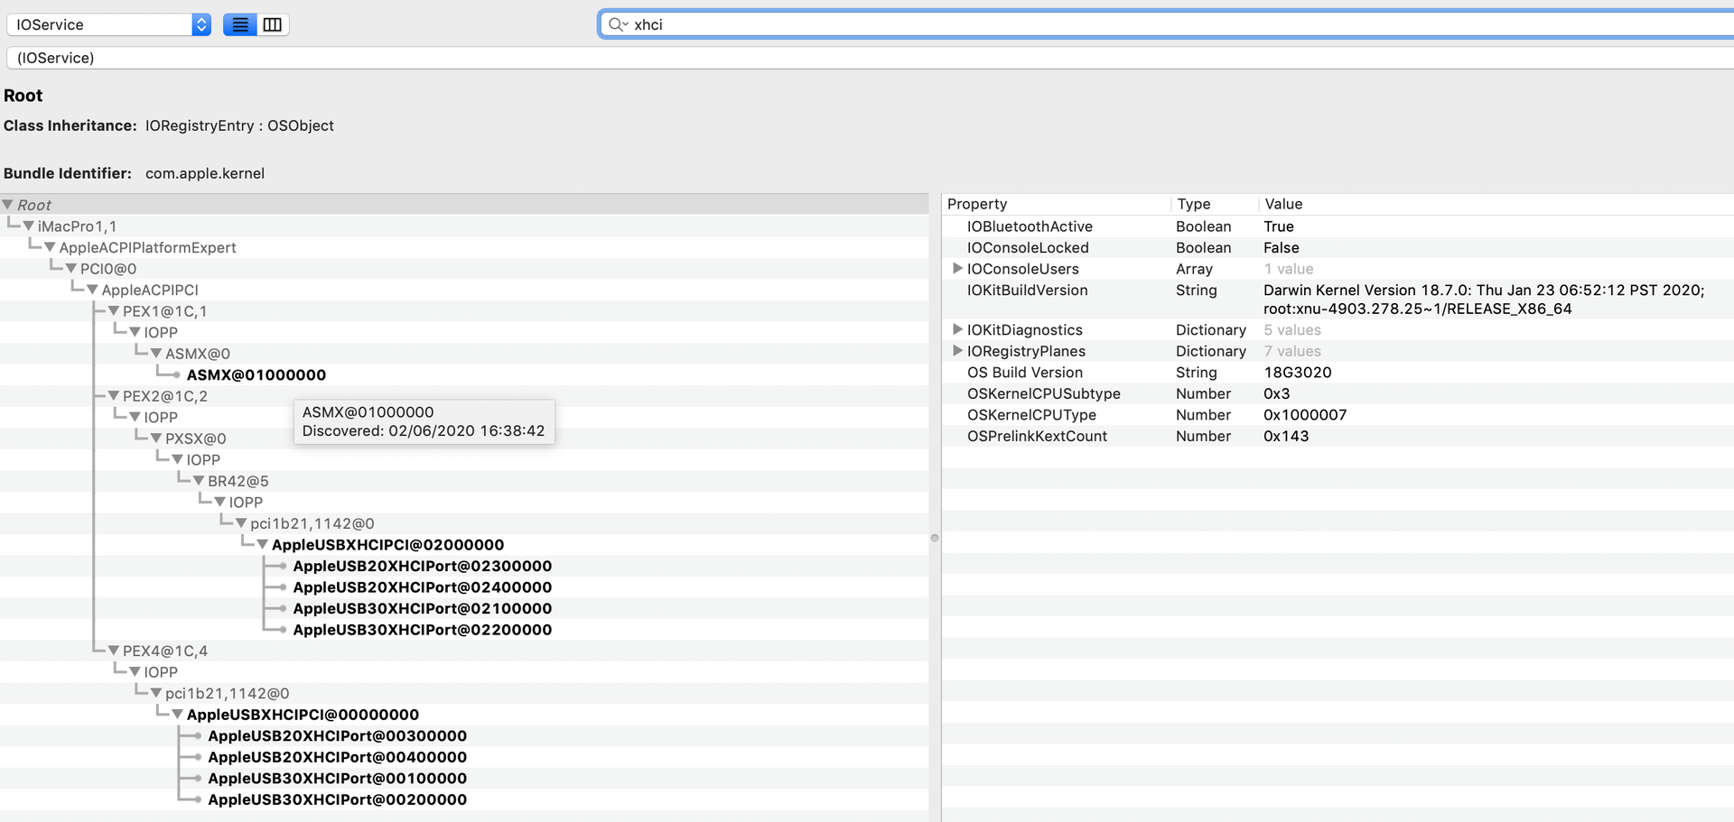This screenshot has width=1734, height=822.
Task: Click the Value column header
Action: point(1283,204)
